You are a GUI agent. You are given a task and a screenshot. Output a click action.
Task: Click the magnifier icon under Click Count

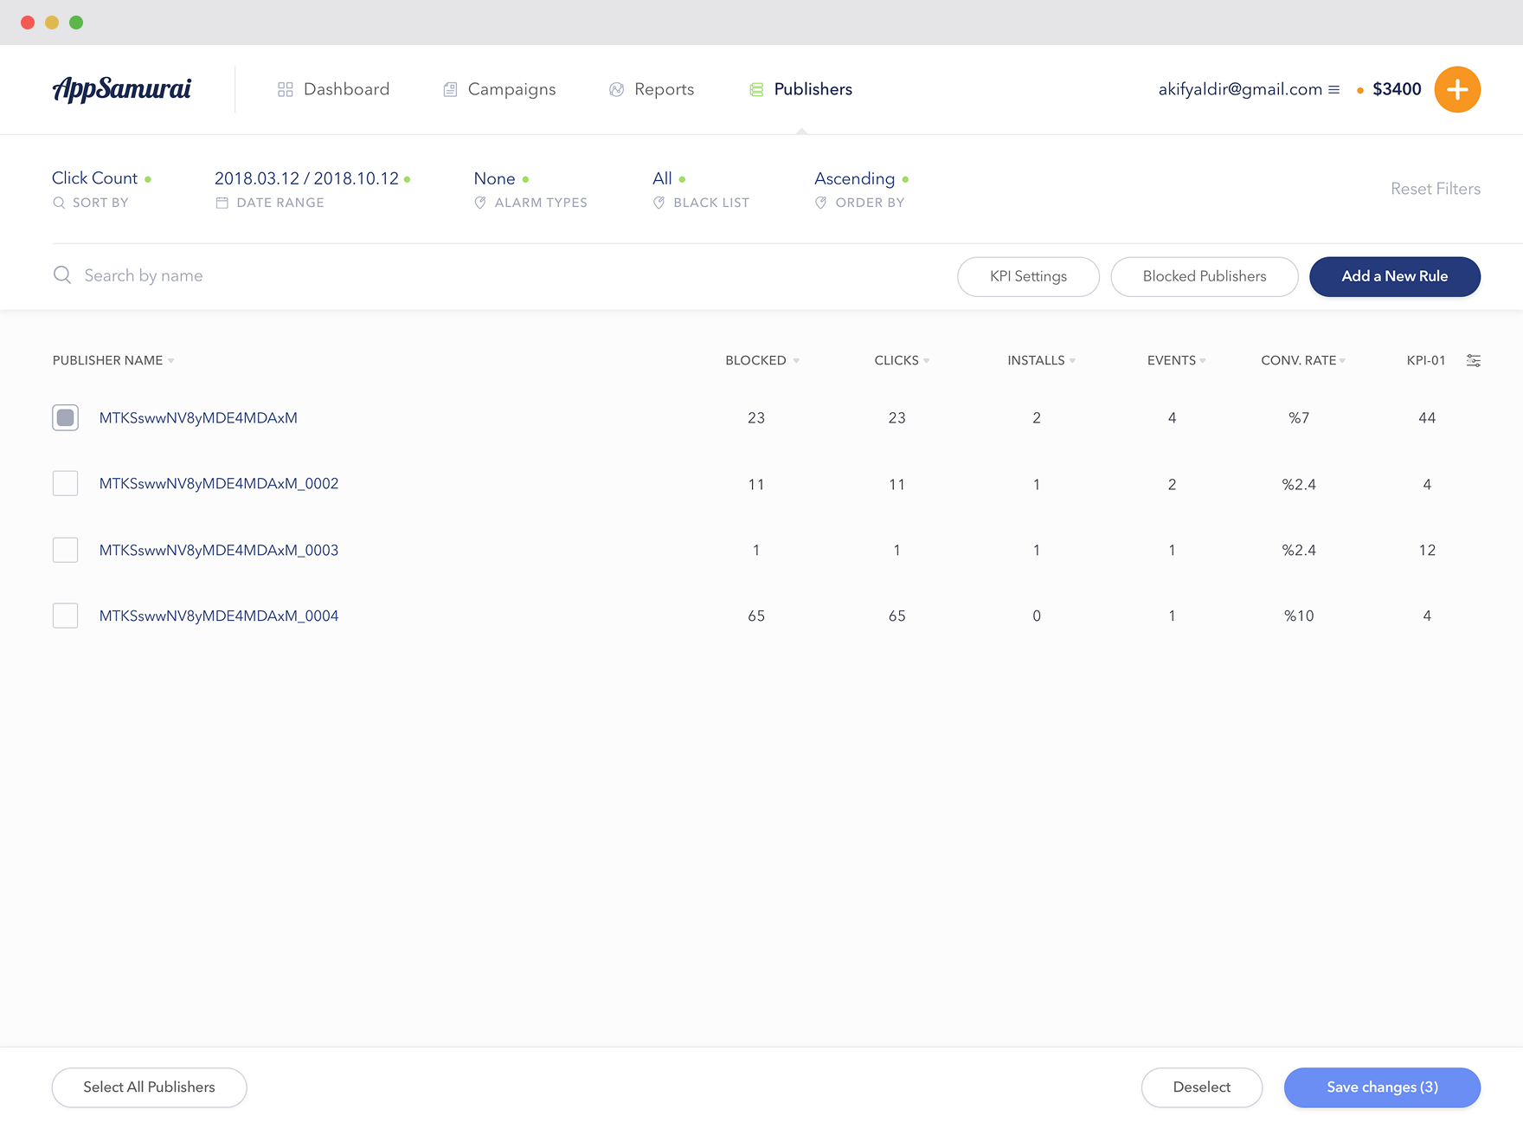click(x=59, y=203)
